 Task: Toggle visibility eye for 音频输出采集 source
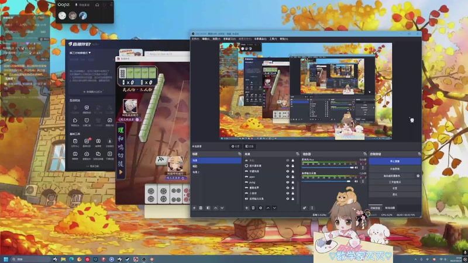click(x=288, y=199)
